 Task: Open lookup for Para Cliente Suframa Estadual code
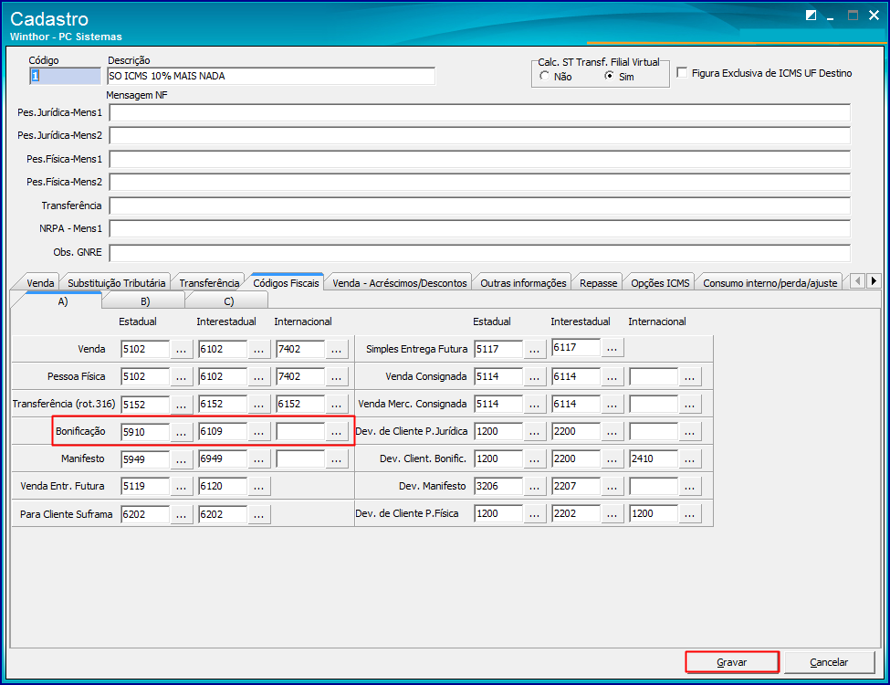[x=181, y=514]
